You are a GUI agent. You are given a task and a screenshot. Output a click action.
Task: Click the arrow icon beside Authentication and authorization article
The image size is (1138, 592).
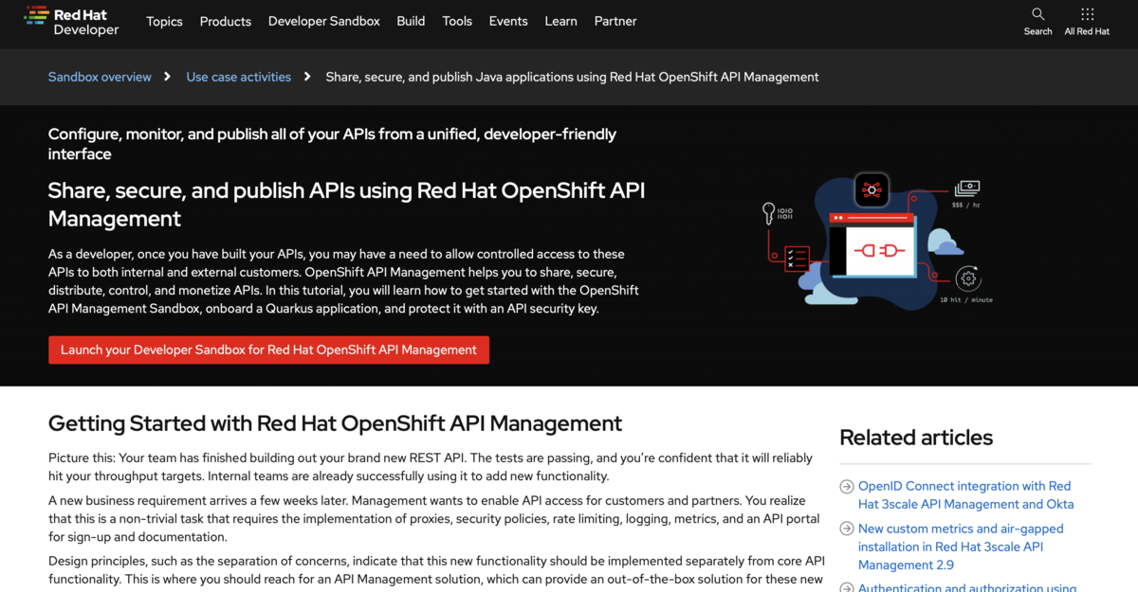click(x=845, y=588)
